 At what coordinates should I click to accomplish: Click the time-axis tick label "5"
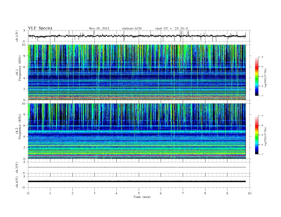[139, 193]
